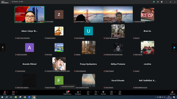Select Aditya Pratama participant tile
177x99 pixels.
pyautogui.click(x=118, y=64)
